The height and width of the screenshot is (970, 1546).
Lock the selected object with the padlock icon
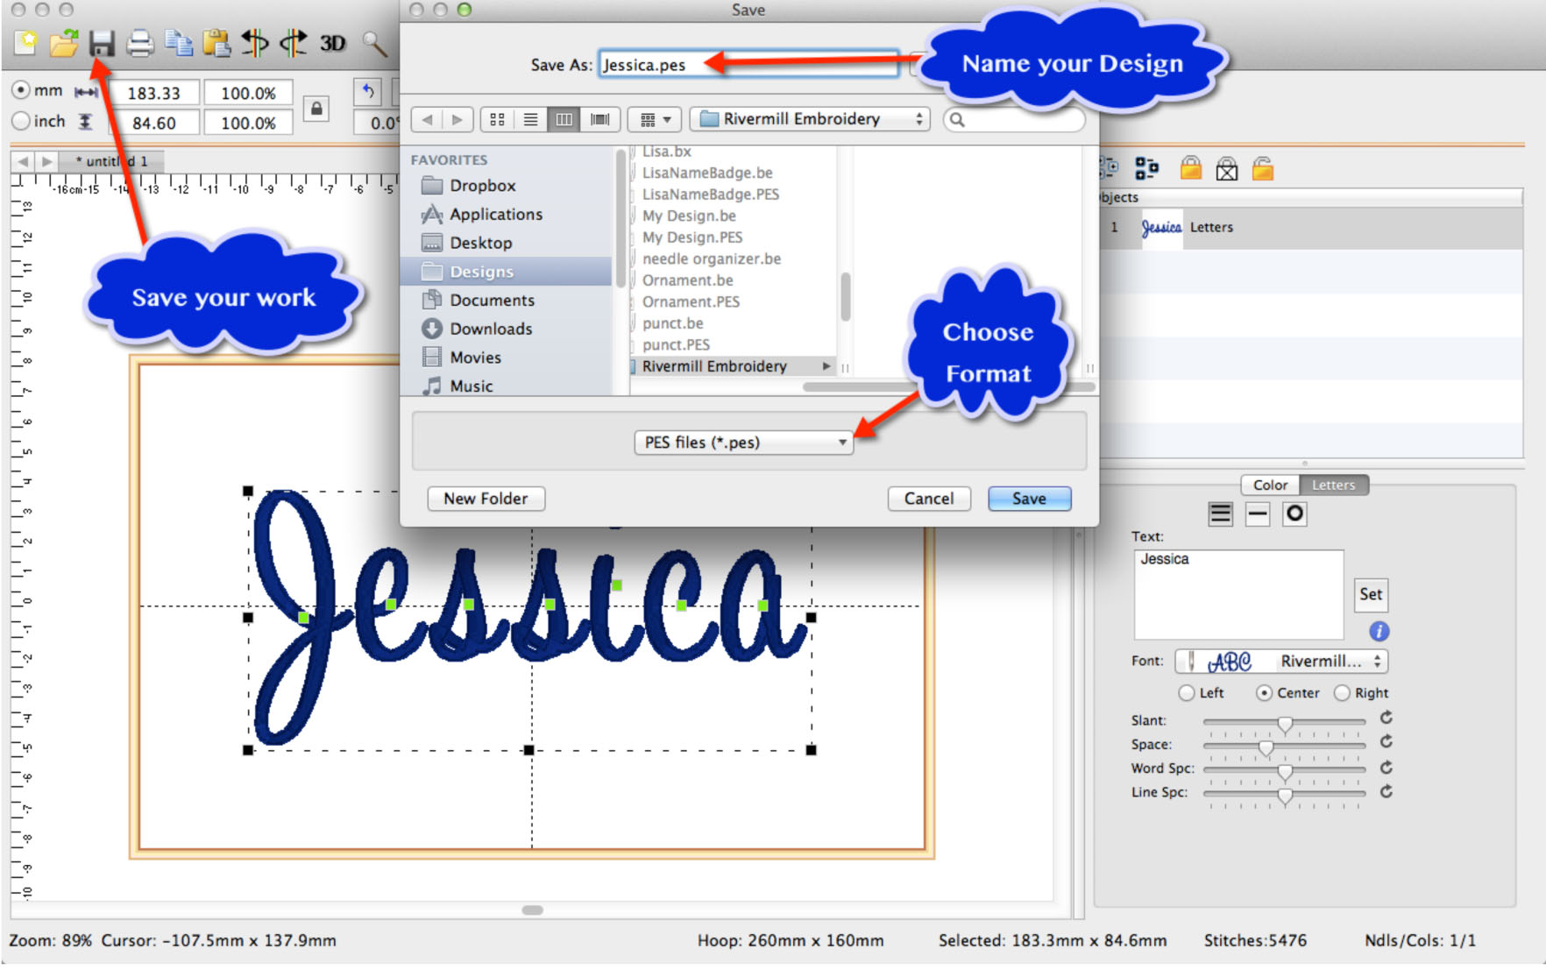(x=1192, y=167)
